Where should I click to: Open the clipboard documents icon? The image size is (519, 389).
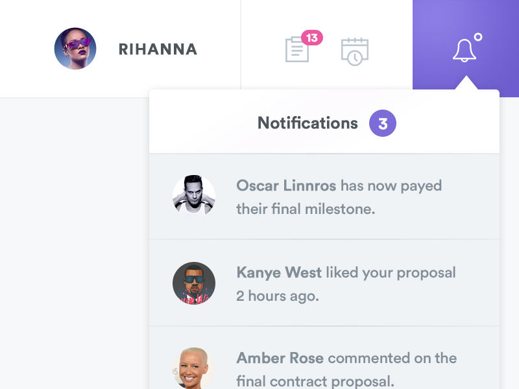[297, 50]
